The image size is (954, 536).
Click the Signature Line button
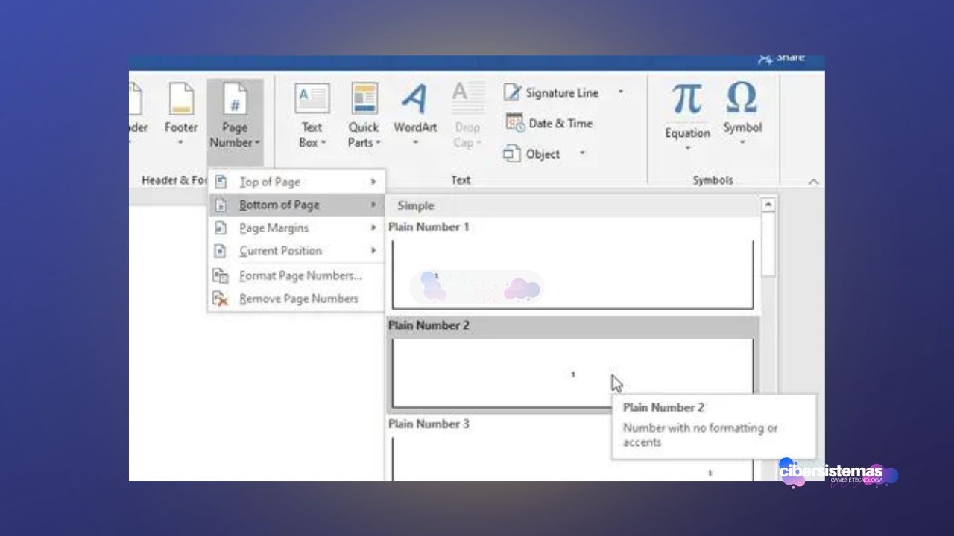tap(552, 93)
